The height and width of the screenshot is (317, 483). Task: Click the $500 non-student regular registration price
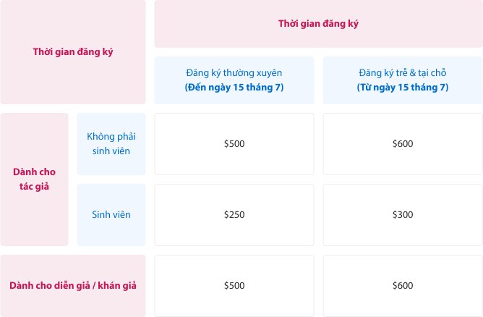(234, 143)
